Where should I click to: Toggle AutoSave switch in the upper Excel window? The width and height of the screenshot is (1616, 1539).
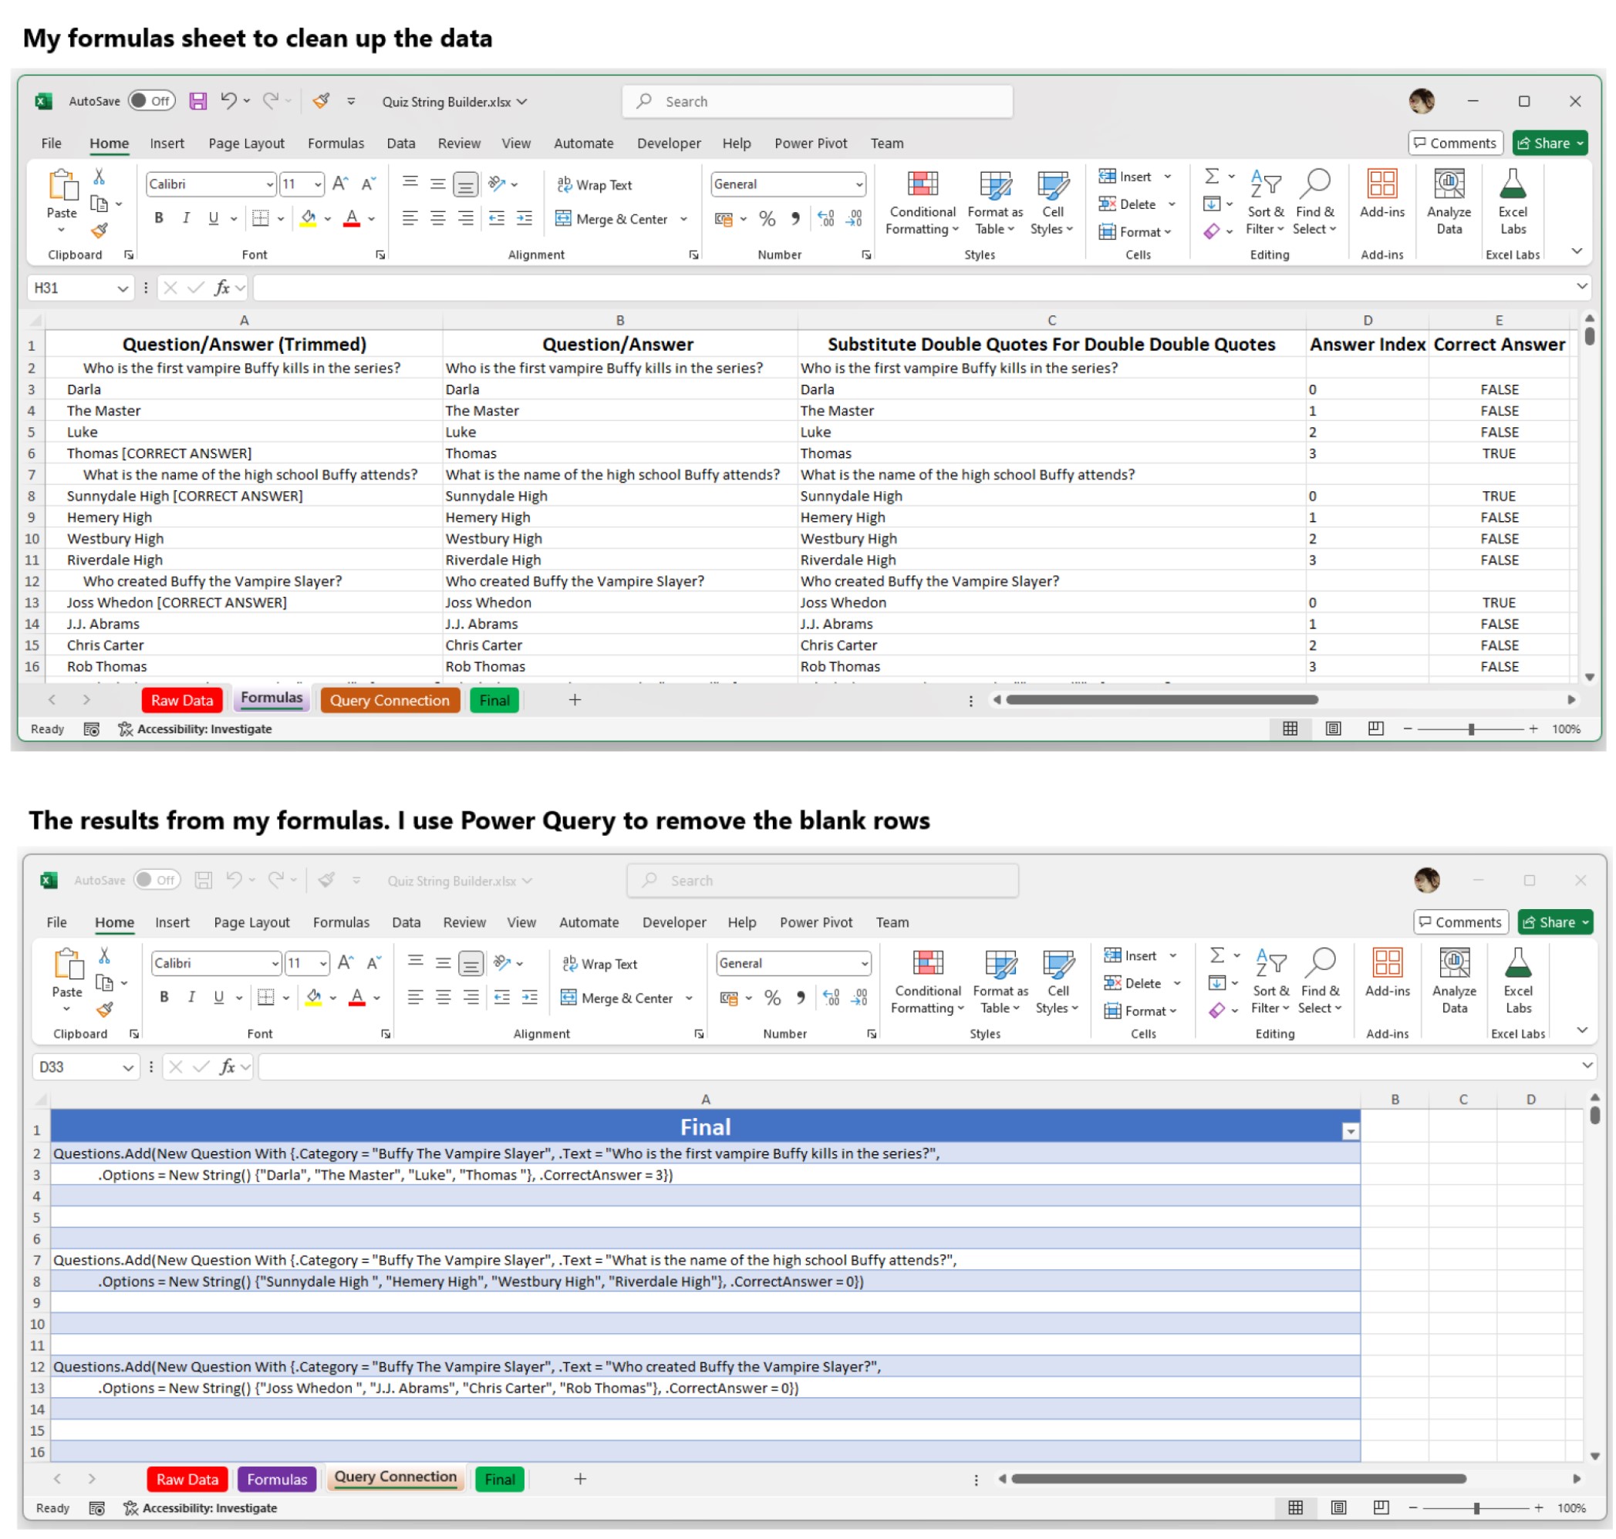pyautogui.click(x=151, y=101)
